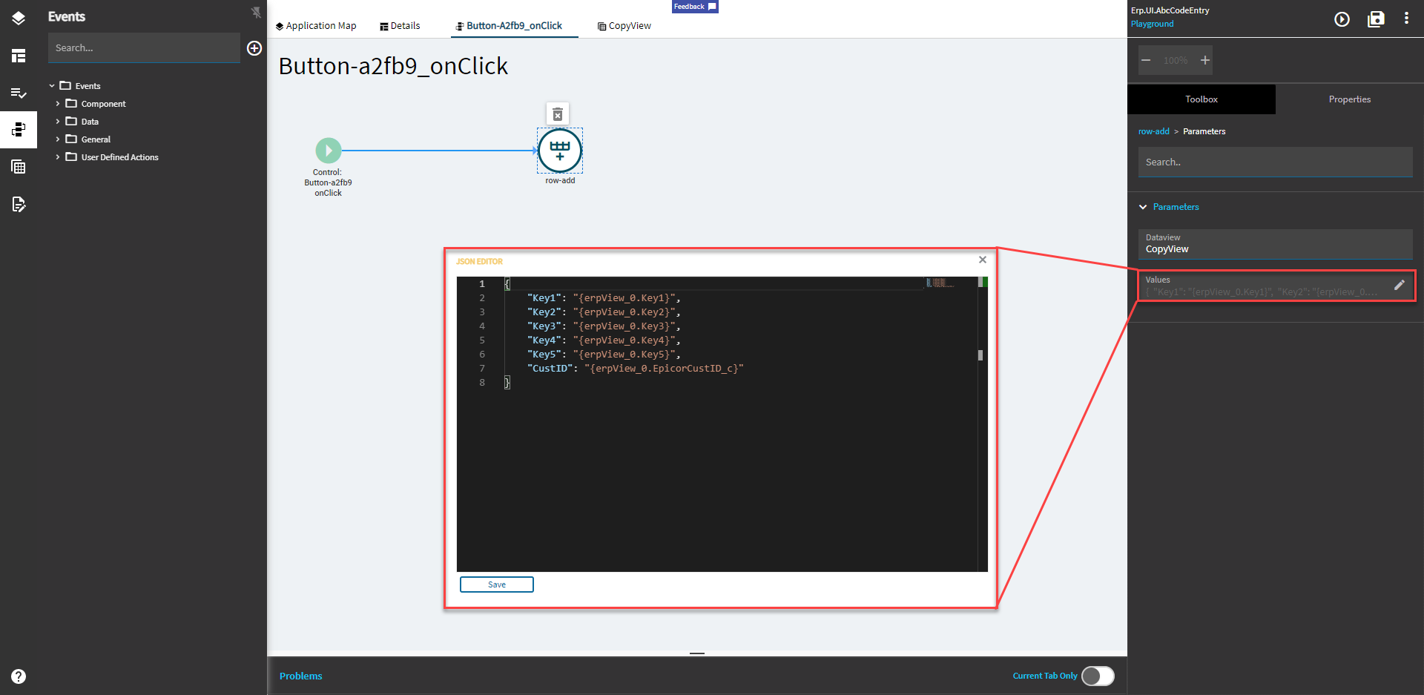Save the Erp.UI.AbcCodeEntry layout
Viewport: 1424px width, 695px height.
pos(1376,20)
